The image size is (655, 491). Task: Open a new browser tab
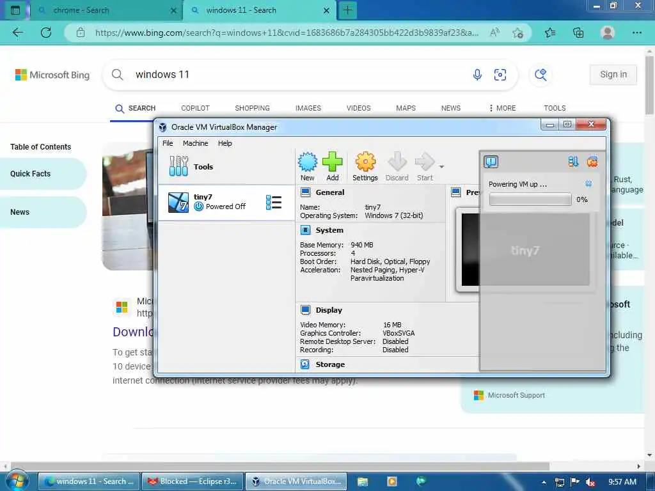(347, 10)
